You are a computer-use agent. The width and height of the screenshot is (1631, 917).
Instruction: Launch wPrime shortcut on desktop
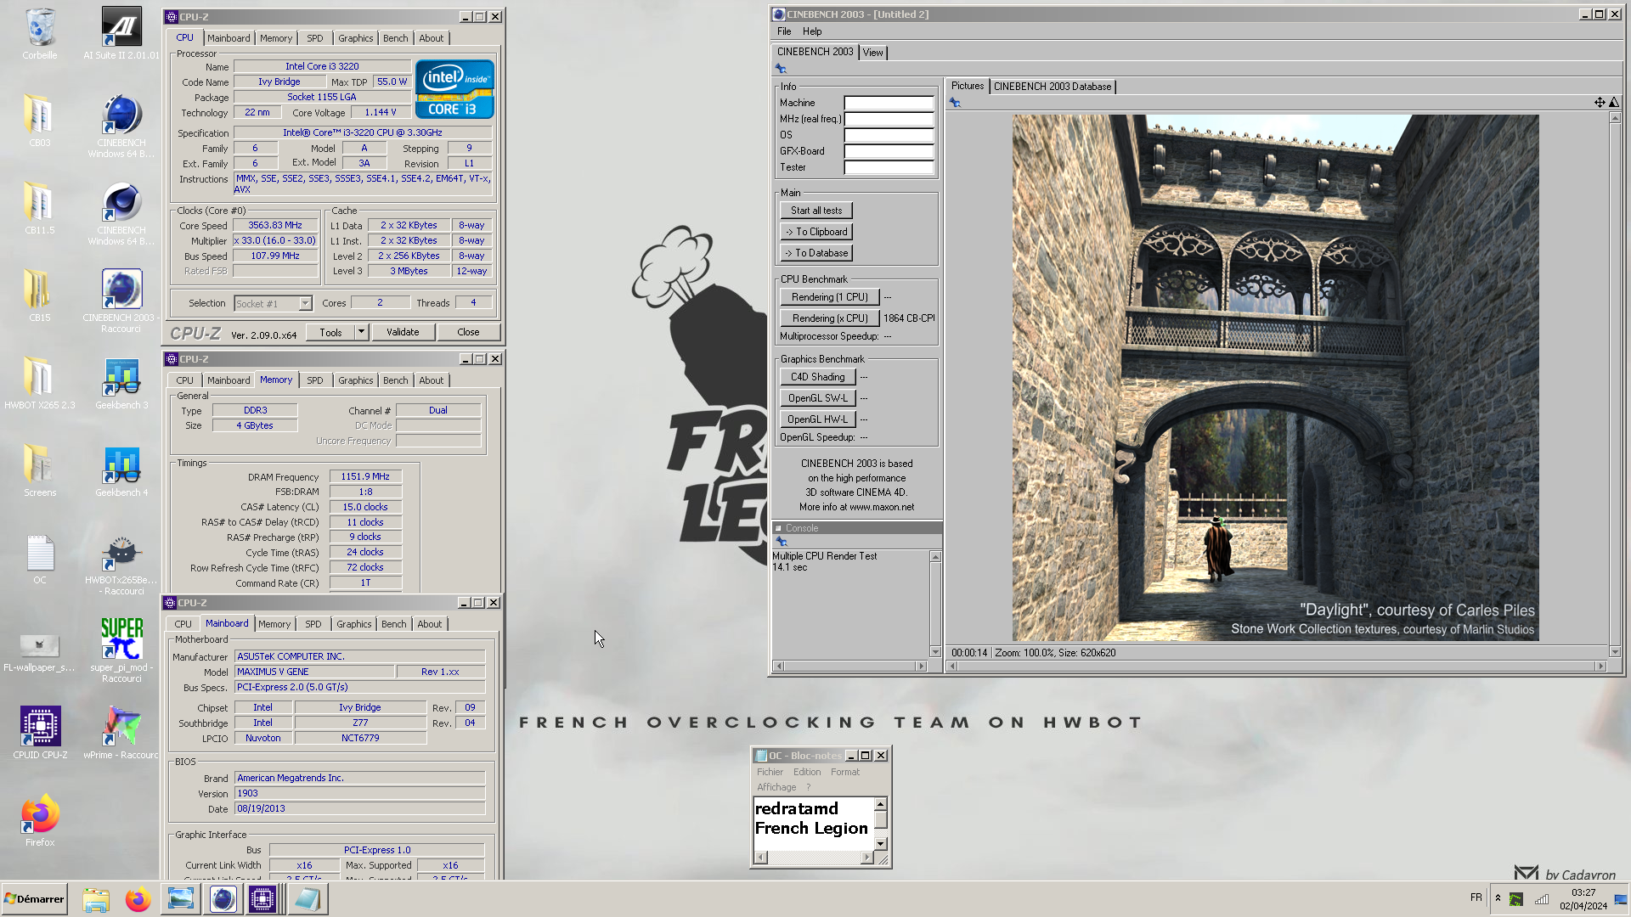(x=121, y=732)
